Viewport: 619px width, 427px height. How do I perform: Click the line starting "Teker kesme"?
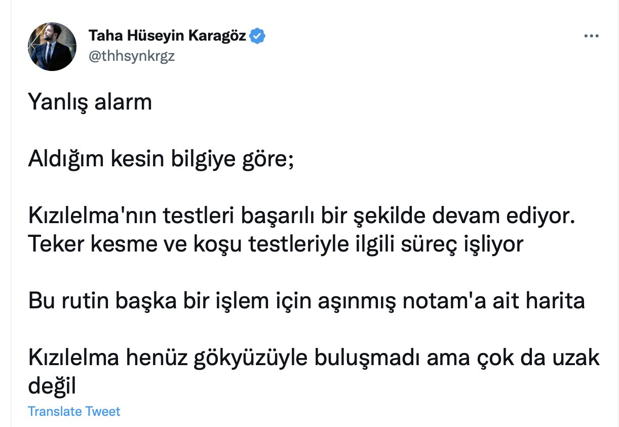tap(275, 244)
